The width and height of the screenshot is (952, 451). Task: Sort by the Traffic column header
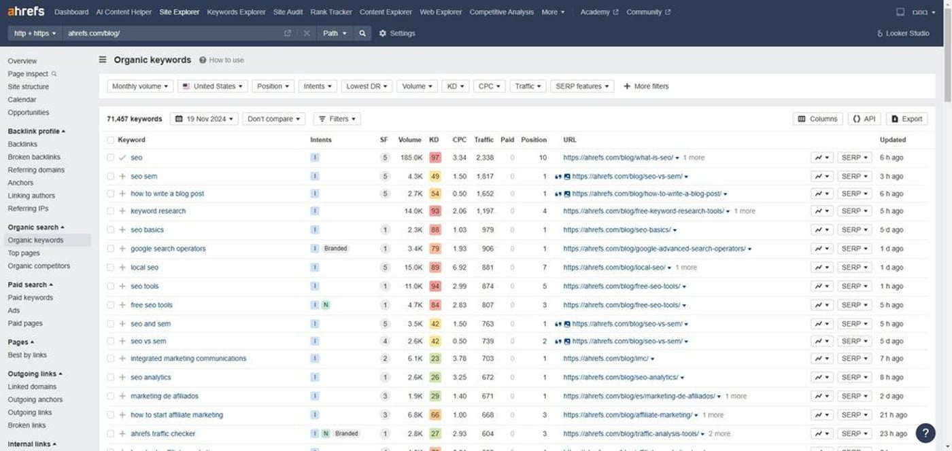(x=483, y=140)
